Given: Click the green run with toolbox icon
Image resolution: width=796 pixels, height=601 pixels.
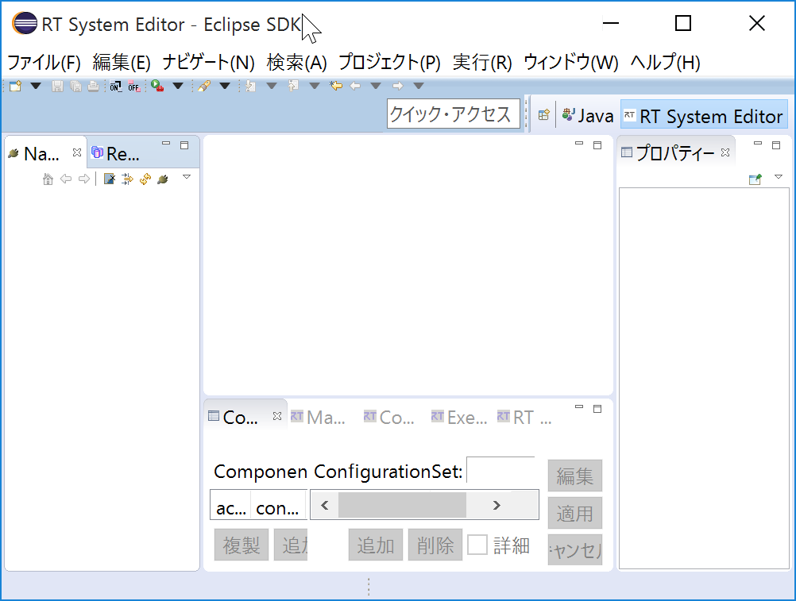Looking at the screenshot, I should [x=157, y=87].
